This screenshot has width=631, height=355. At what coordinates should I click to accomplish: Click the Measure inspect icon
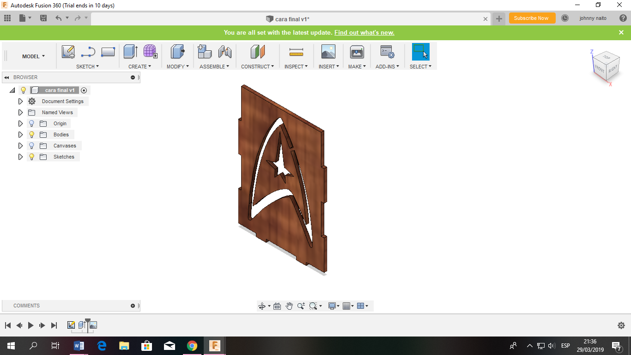(x=296, y=52)
